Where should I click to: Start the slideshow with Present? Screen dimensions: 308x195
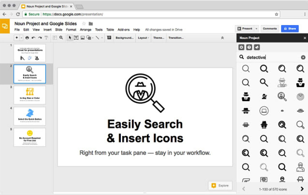[x=245, y=29]
